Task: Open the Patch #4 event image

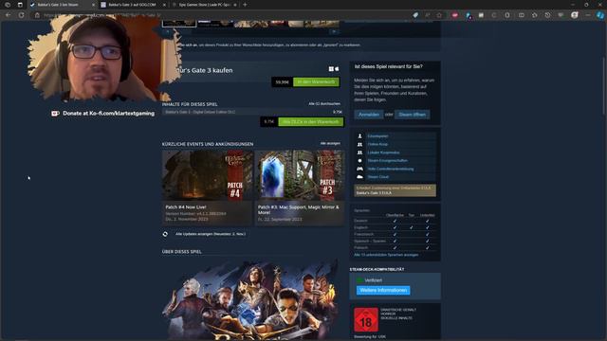Action: pos(208,175)
